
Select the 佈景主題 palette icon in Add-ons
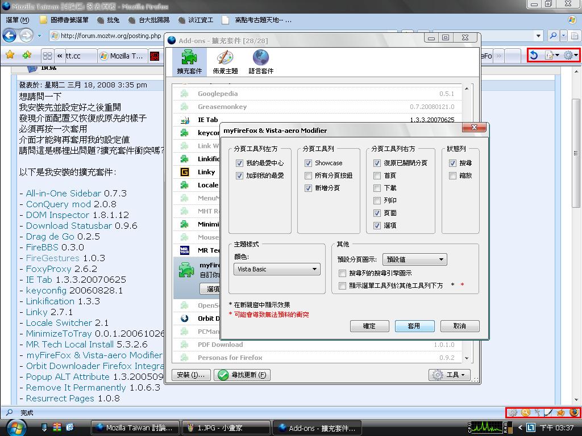point(225,62)
